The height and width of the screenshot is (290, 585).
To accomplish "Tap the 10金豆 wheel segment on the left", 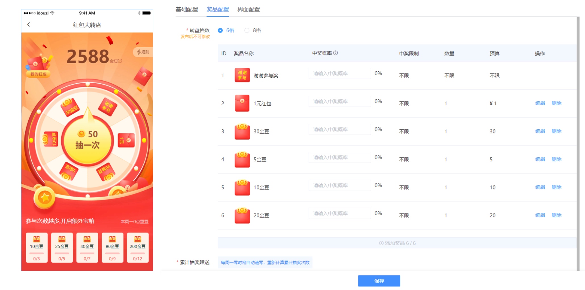I will (50, 139).
